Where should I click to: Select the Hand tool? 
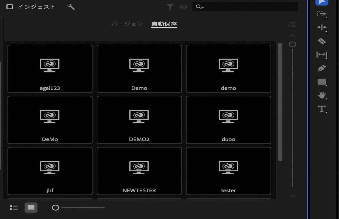(322, 96)
